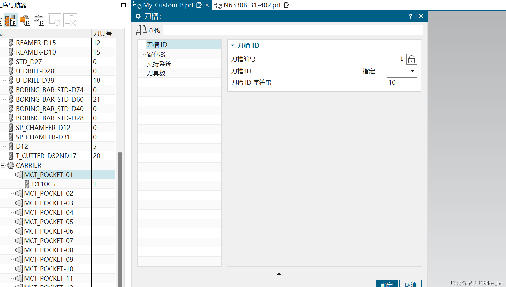Select STD_D27 in the tree
506x287 pixels.
[x=29, y=62]
